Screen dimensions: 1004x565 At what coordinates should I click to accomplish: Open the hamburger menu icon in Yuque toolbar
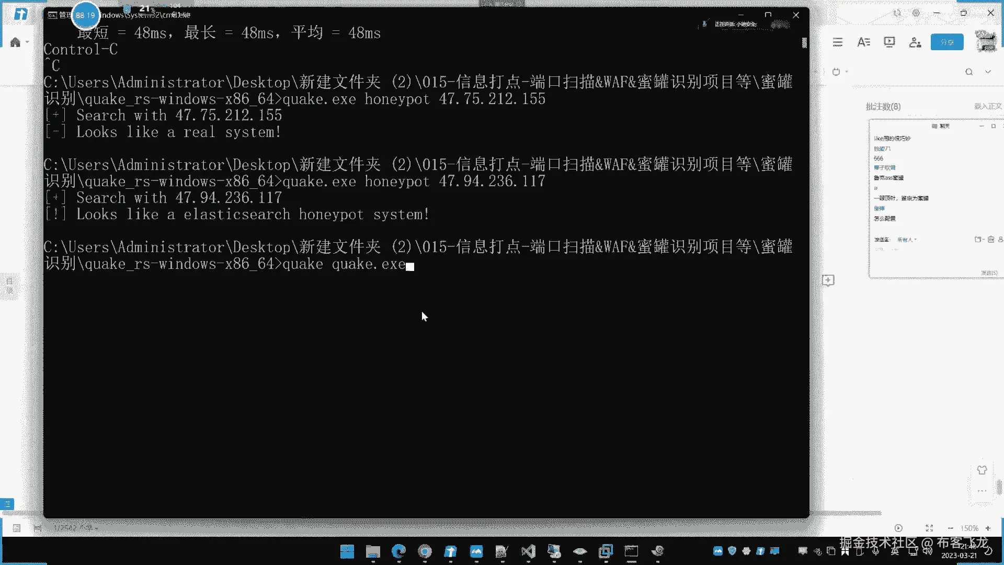[838, 42]
